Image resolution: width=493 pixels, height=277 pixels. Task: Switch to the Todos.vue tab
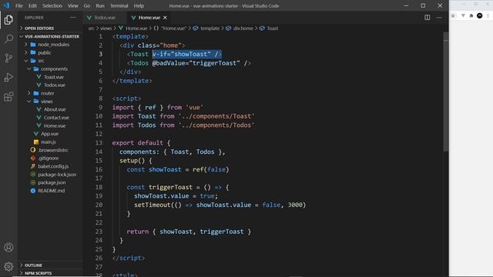(x=105, y=18)
